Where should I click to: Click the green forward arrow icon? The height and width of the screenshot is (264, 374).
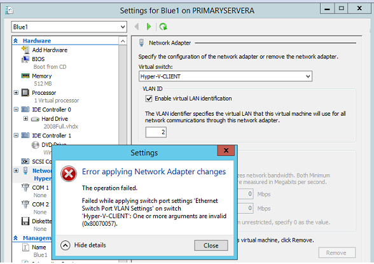point(149,27)
